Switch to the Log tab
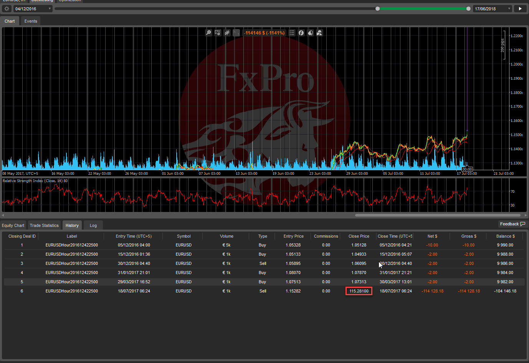The image size is (529, 363). click(x=93, y=225)
